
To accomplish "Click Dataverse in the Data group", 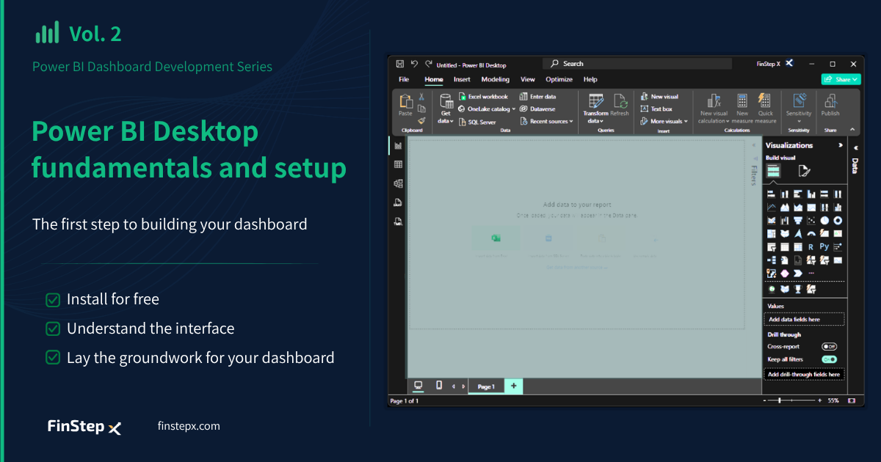I will [x=537, y=109].
